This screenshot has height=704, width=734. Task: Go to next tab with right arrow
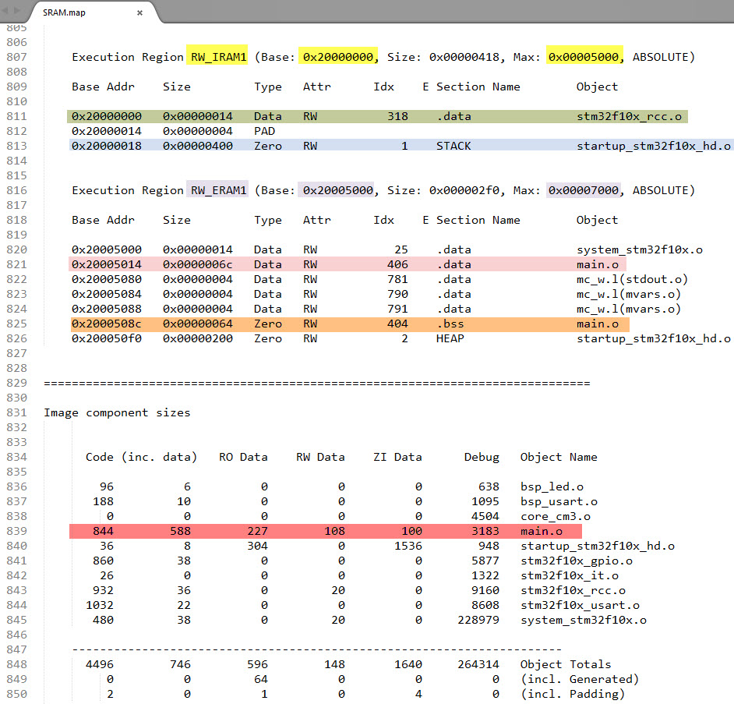click(x=17, y=10)
